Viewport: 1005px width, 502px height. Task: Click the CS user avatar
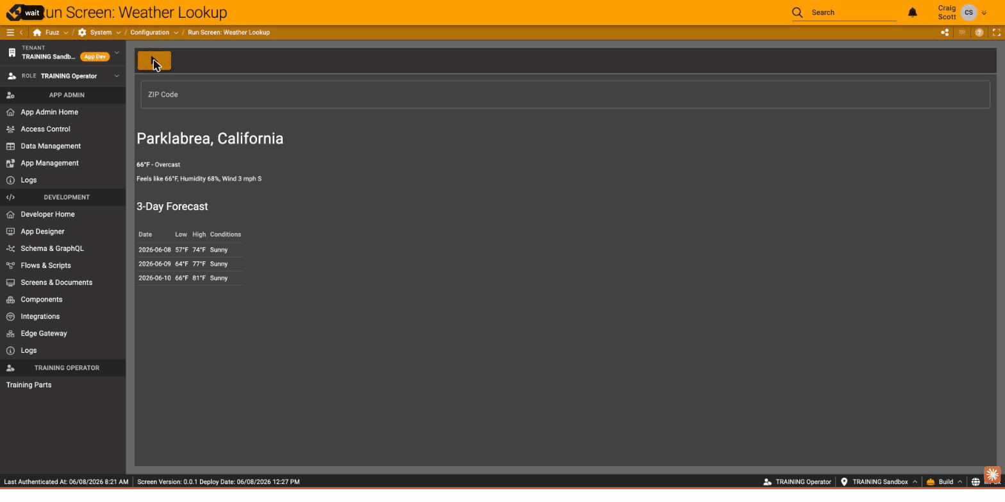(968, 12)
